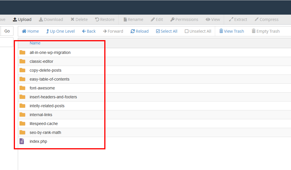Unselect All files
The width and height of the screenshot is (291, 170).
coord(198,31)
